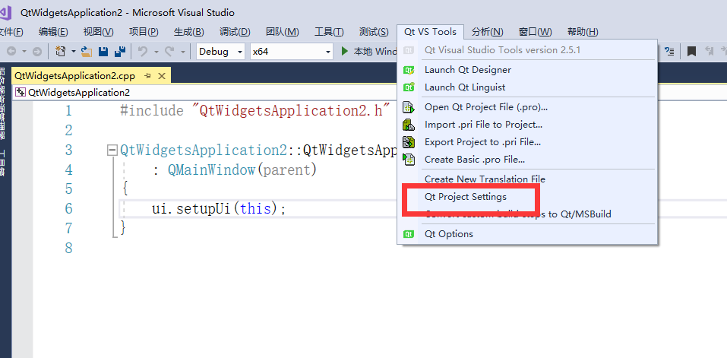Open the Redo history dropdown arrow

click(183, 52)
